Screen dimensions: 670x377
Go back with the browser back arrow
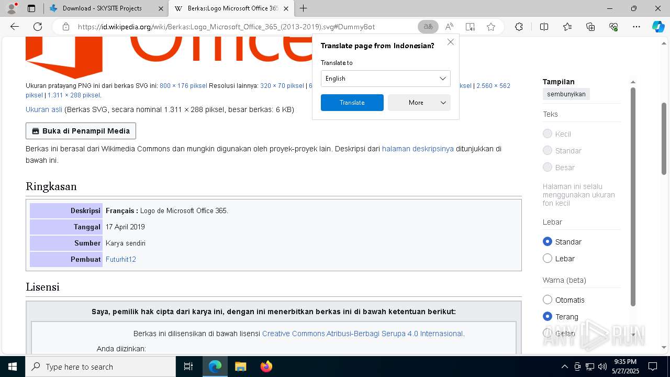click(x=15, y=27)
